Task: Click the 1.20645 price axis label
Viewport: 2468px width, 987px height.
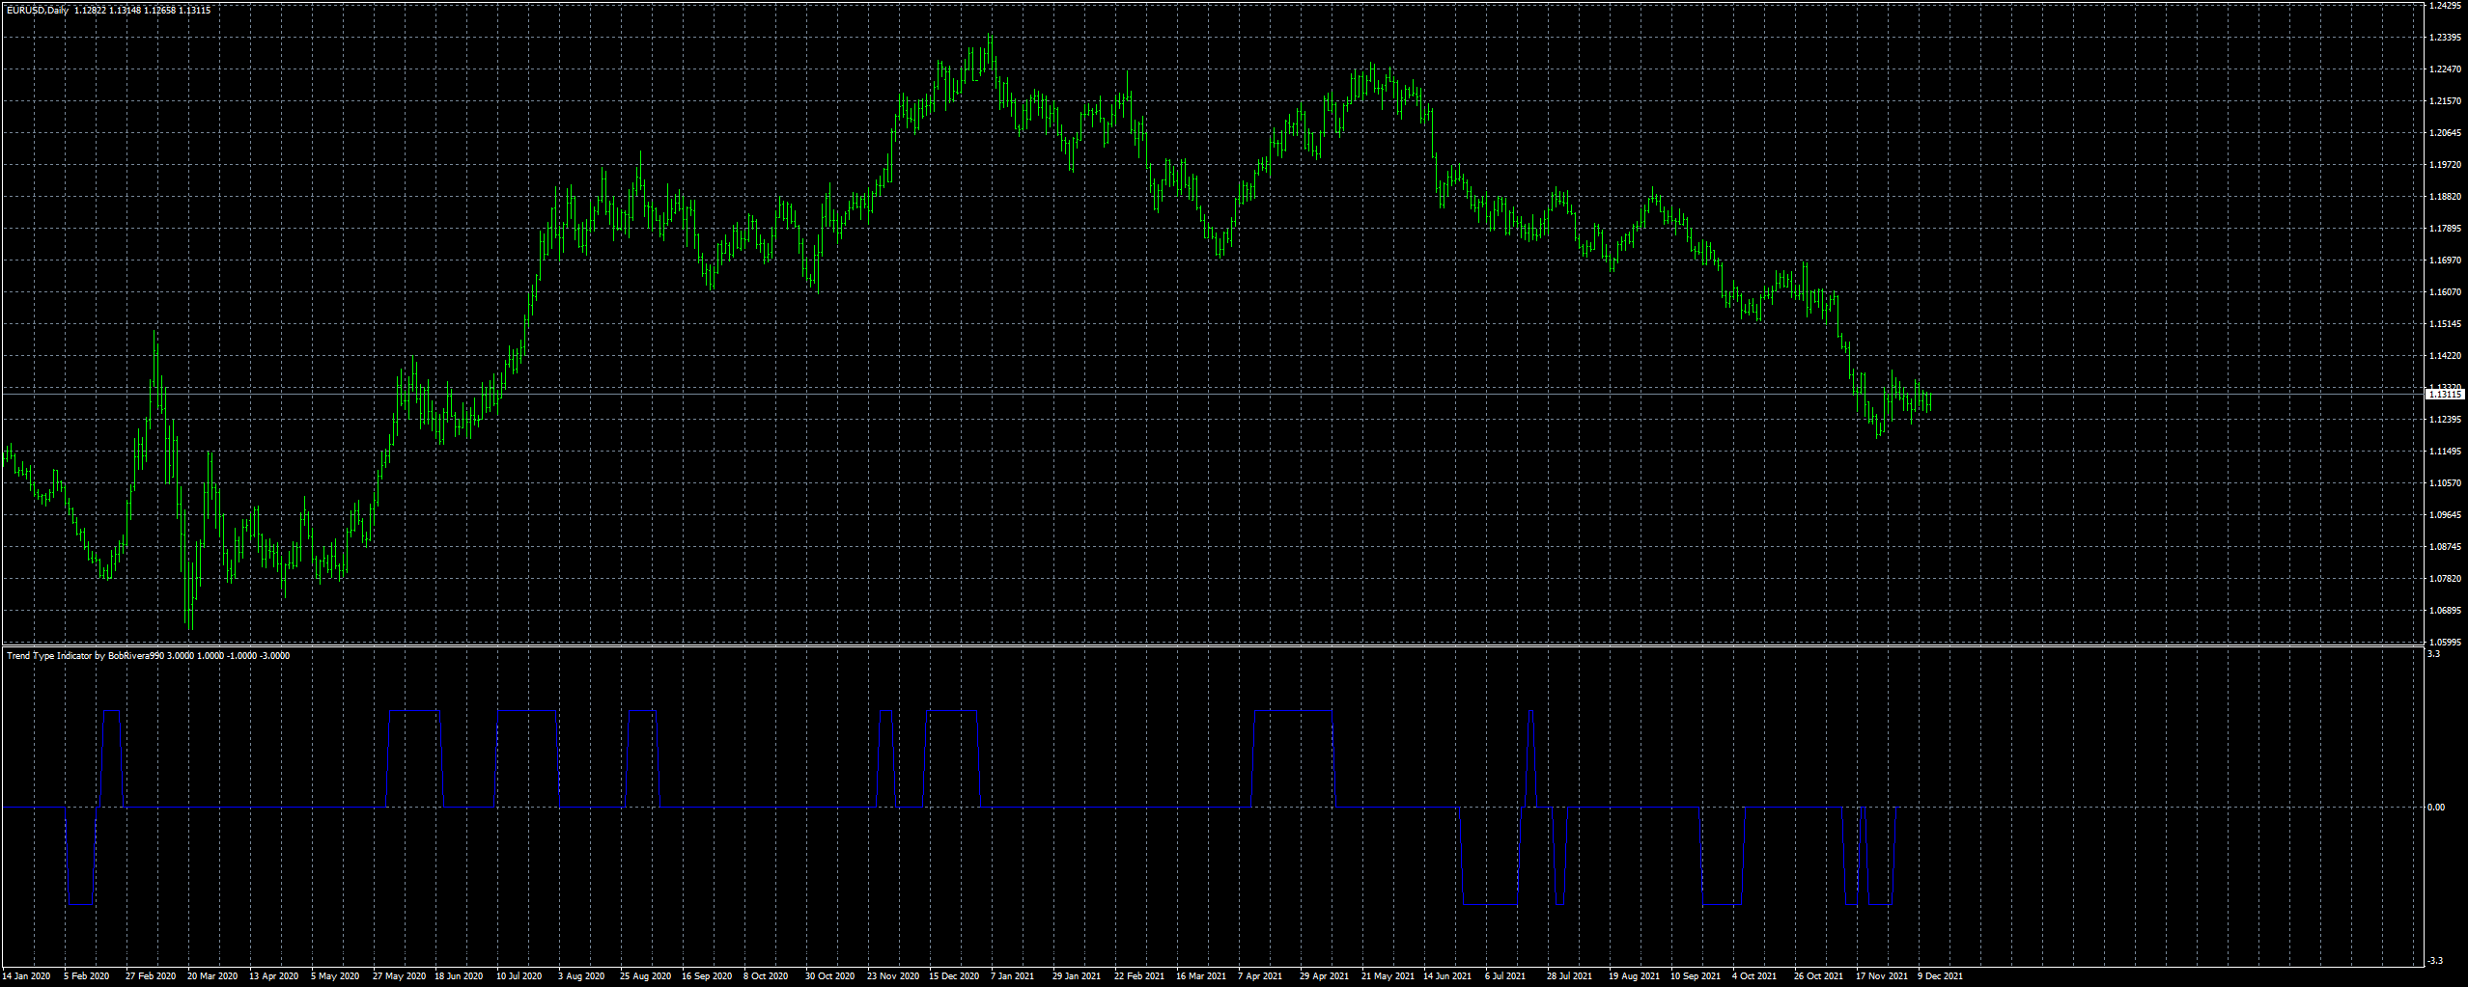Action: tap(2445, 133)
